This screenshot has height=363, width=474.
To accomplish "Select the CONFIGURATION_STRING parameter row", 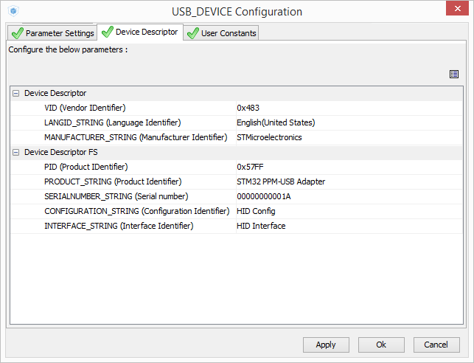I will click(136, 211).
